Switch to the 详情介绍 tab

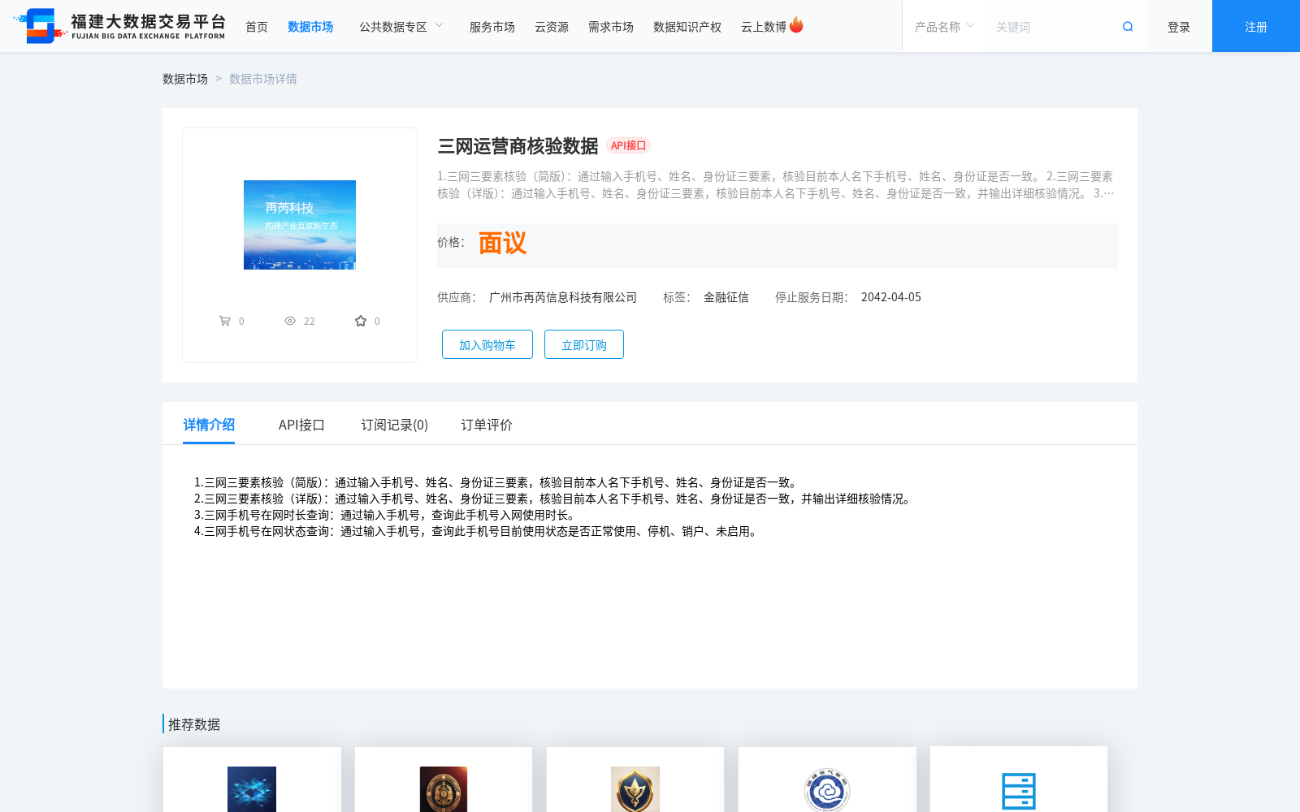209,425
